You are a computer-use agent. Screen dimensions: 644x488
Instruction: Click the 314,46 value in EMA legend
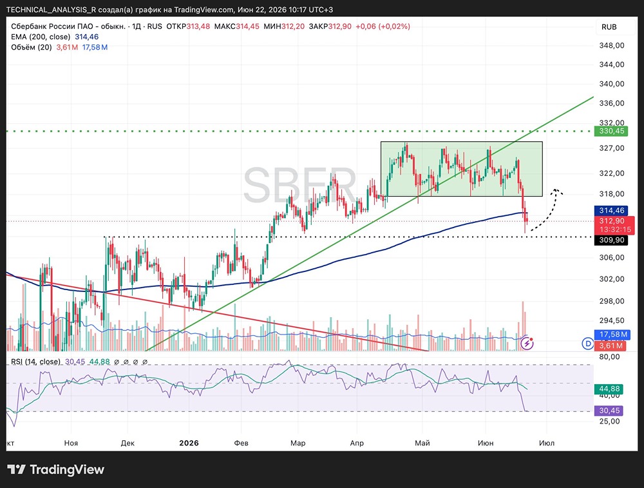[87, 37]
